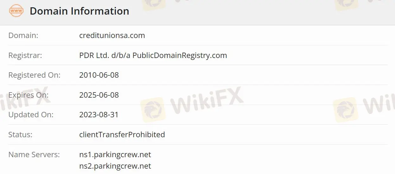Click the ns2.parkingcrew.net name server
The height and width of the screenshot is (174, 395).
click(x=115, y=166)
